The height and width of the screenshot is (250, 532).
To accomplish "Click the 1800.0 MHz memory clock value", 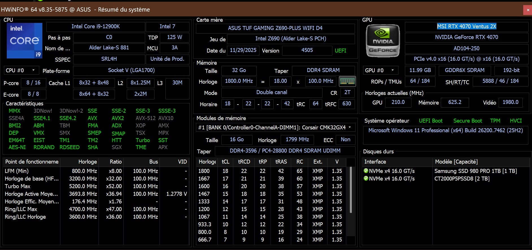I will [x=239, y=81].
